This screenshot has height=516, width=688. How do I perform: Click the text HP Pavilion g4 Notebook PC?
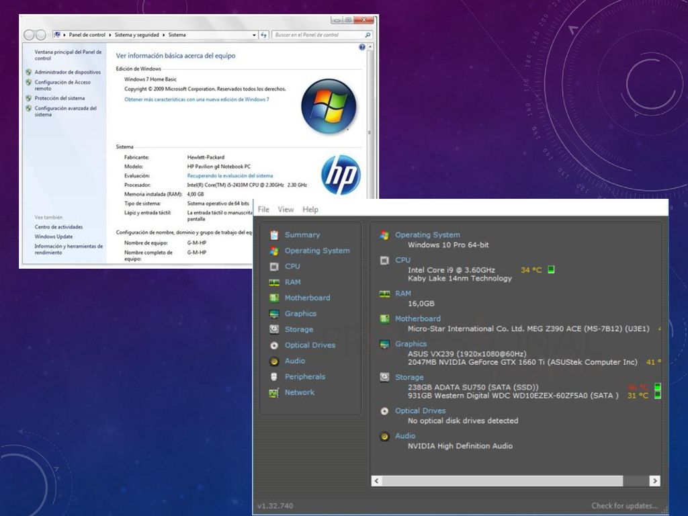(219, 167)
